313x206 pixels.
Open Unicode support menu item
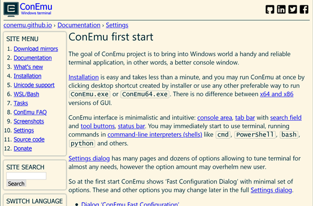(x=34, y=85)
